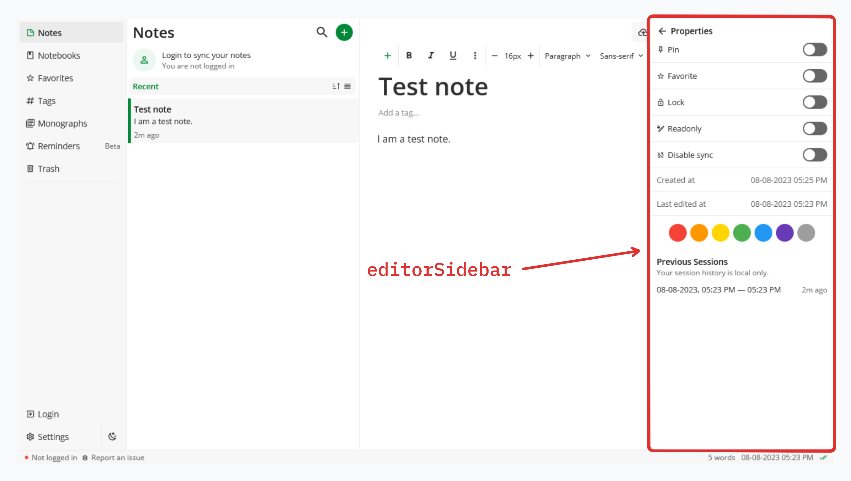Screen dimensions: 851x481
Task: Open the three-dot more tools menu
Action: 475,56
